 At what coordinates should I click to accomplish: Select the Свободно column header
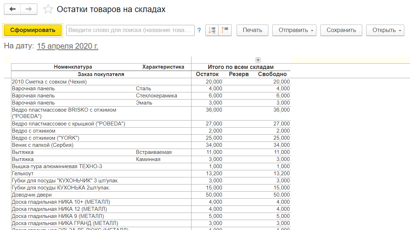pos(272,74)
